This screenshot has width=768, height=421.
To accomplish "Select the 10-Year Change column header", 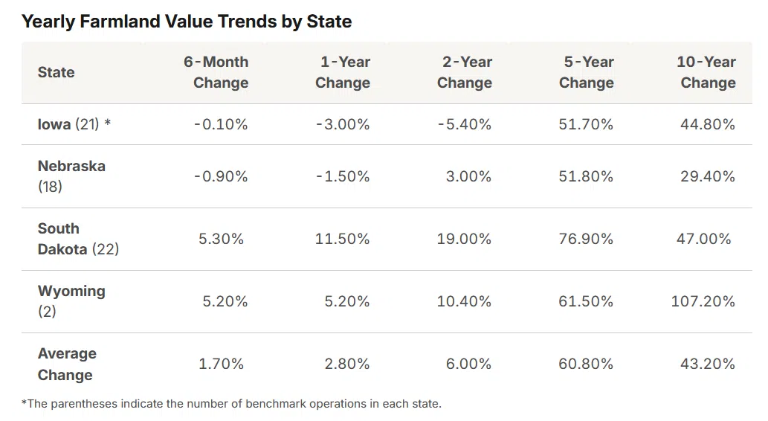I will click(x=707, y=72).
